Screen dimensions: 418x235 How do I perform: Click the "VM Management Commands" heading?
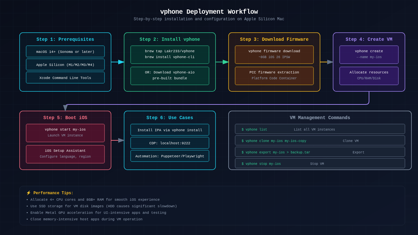pos(320,118)
